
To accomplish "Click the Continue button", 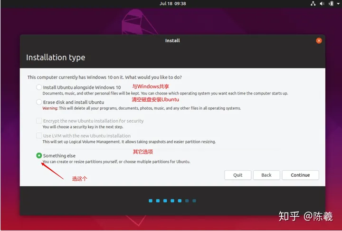I will point(300,175).
